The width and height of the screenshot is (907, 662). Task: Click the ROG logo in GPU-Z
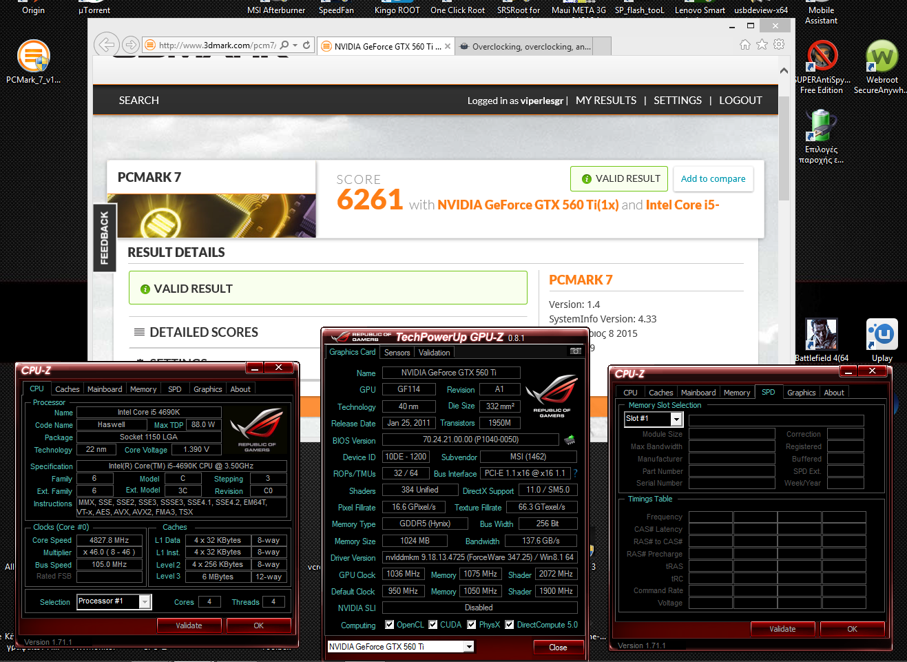pyautogui.click(x=552, y=396)
